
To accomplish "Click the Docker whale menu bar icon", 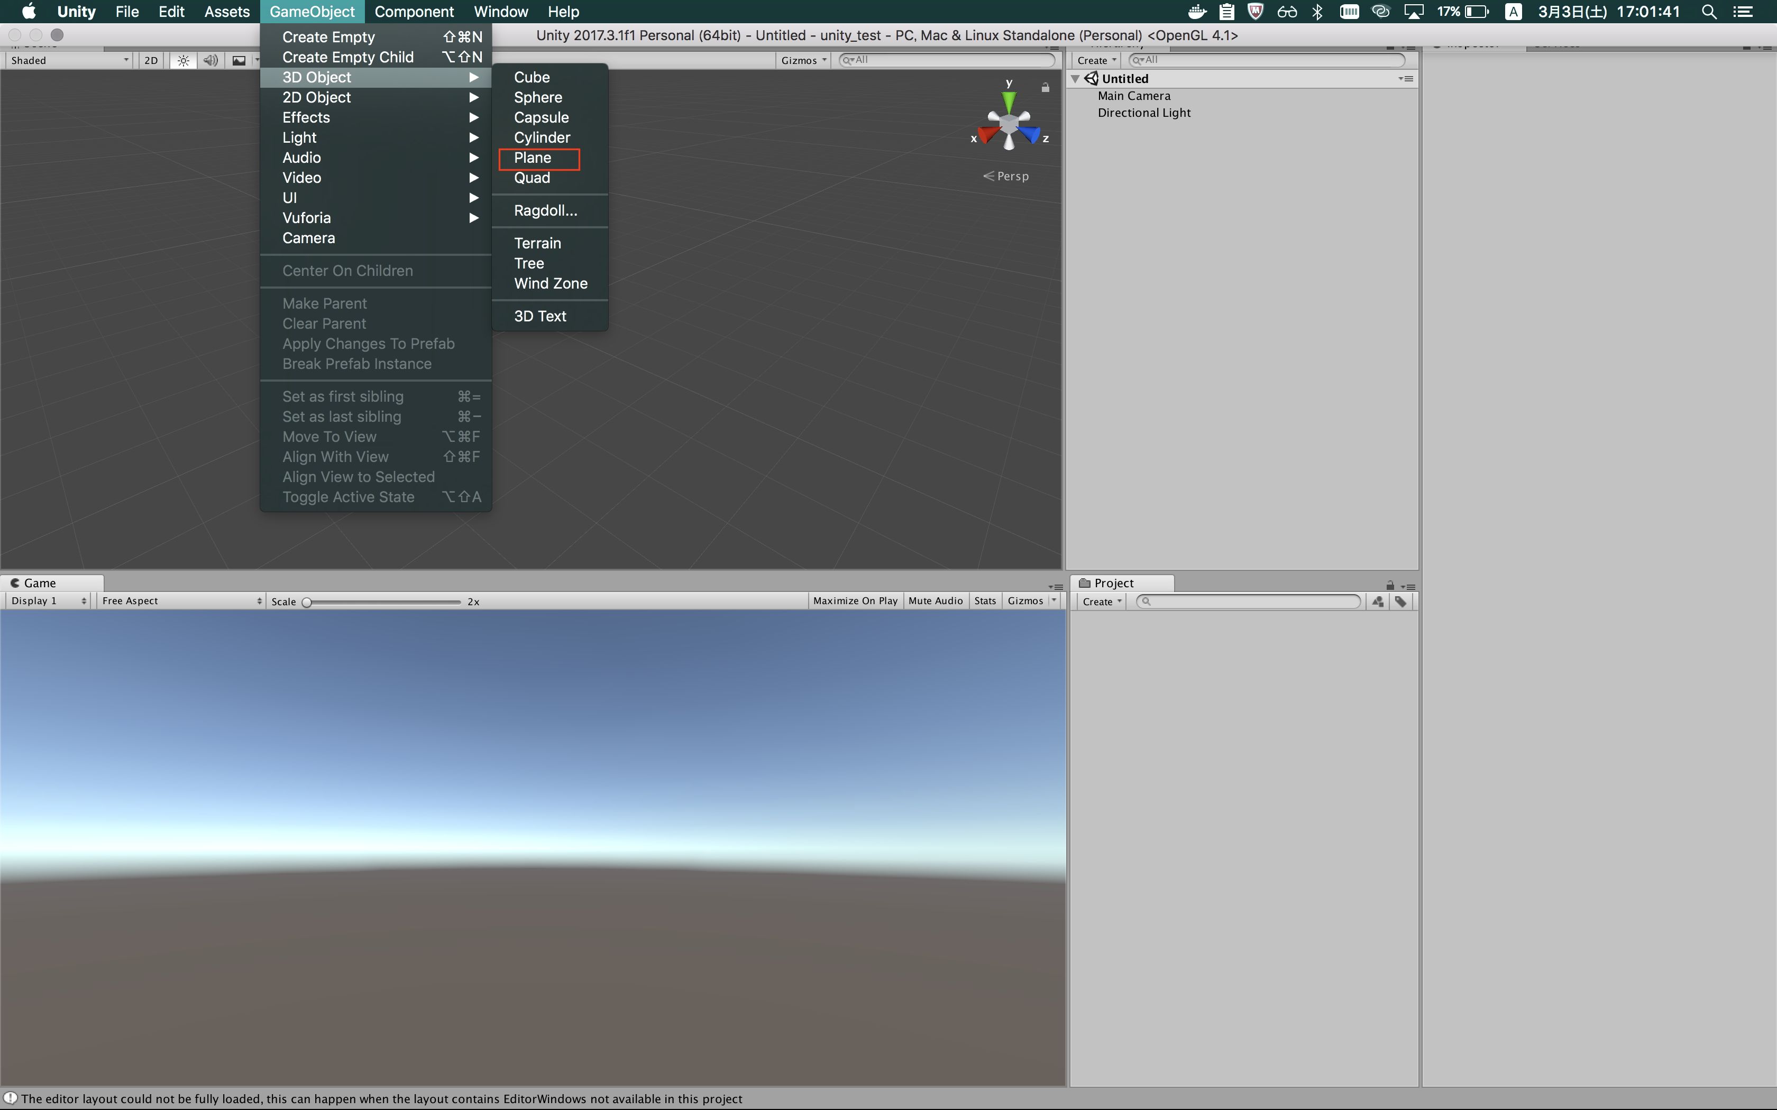I will pyautogui.click(x=1197, y=11).
